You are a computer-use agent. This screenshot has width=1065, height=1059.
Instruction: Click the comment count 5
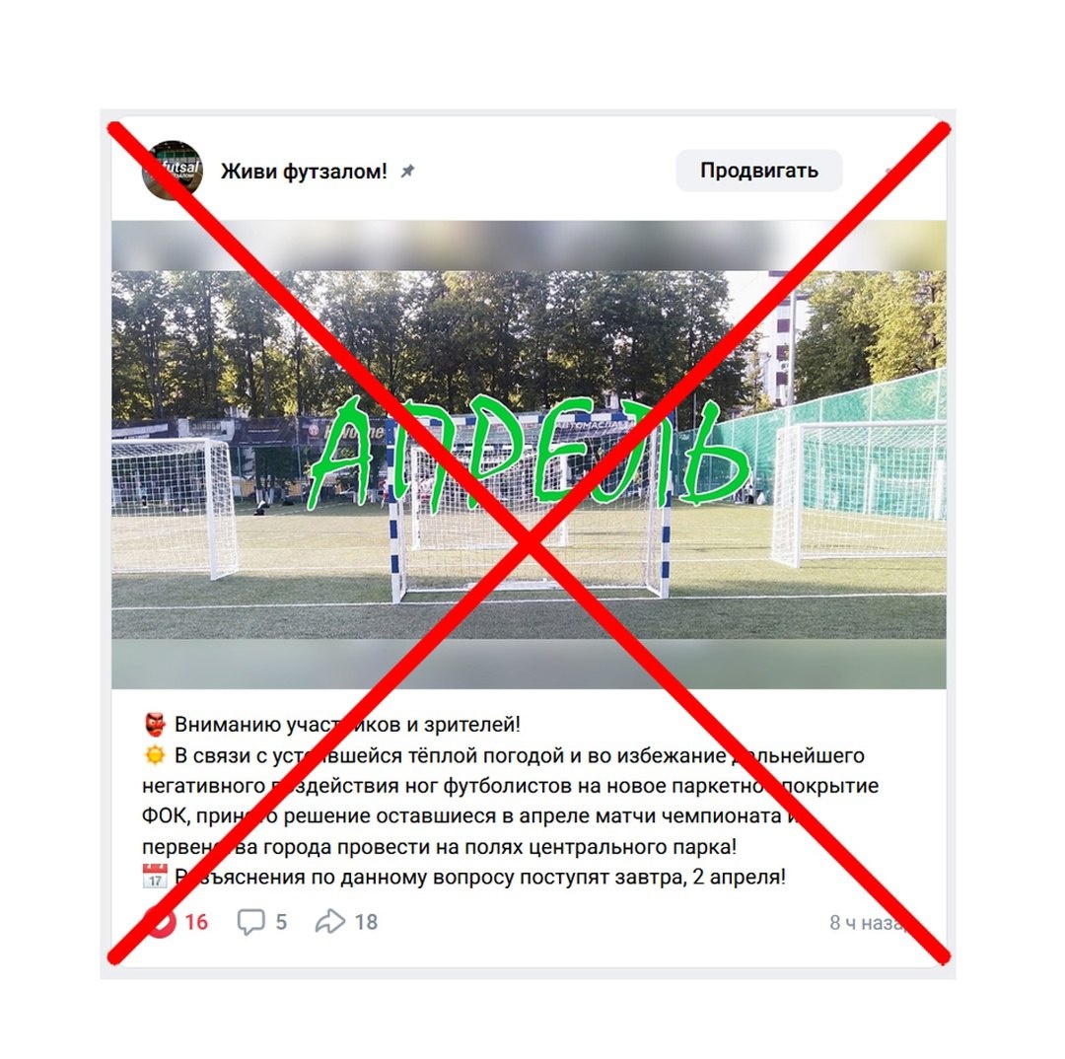tap(281, 922)
